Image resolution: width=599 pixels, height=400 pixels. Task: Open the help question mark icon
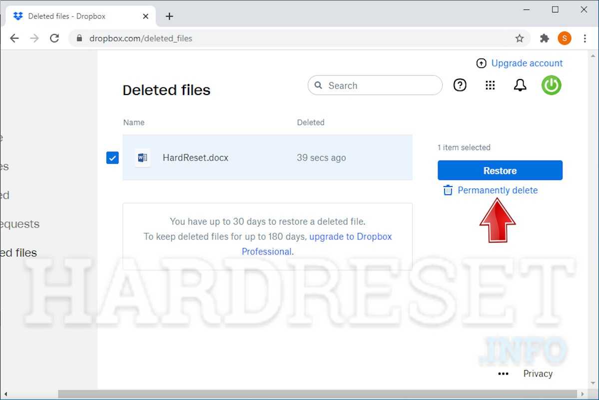[x=460, y=85]
